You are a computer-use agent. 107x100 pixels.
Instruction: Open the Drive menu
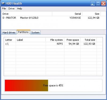click(12, 9)
